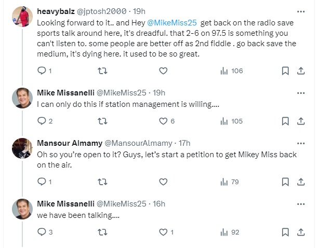Open more options on heavybalz's tweet
The height and width of the screenshot is (248, 320).
(x=300, y=11)
